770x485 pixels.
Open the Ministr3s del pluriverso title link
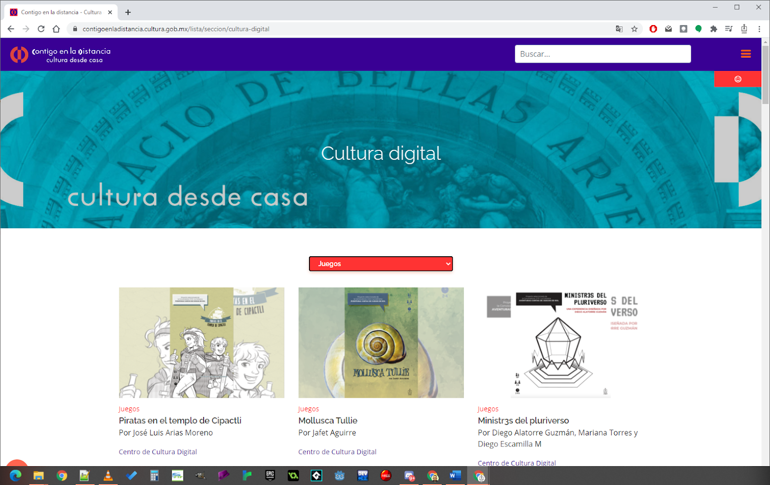click(523, 420)
